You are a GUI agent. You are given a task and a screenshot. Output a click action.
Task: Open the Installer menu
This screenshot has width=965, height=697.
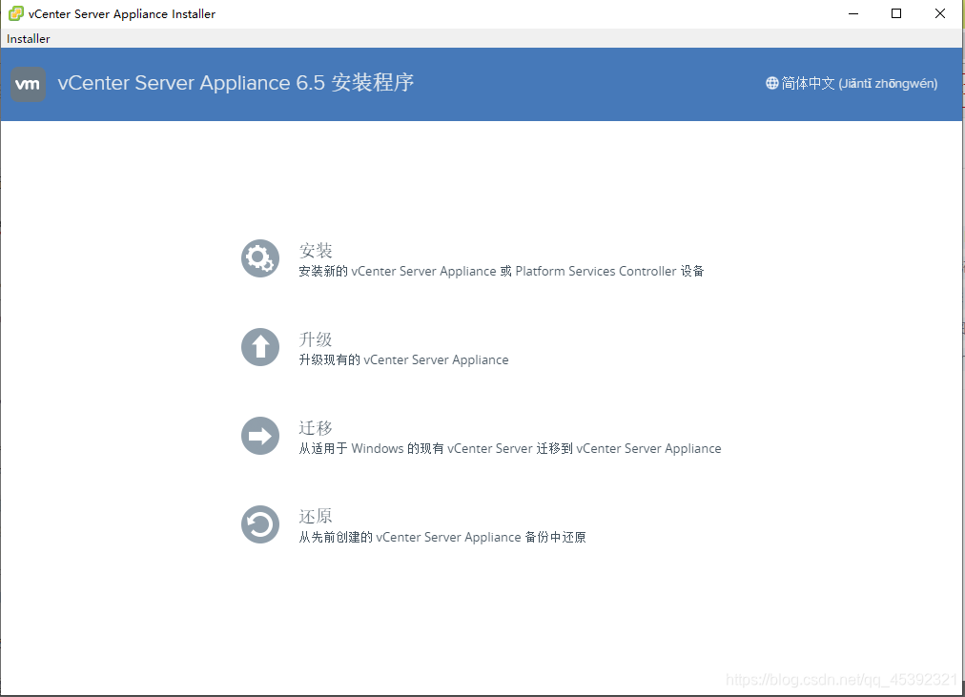tap(29, 39)
